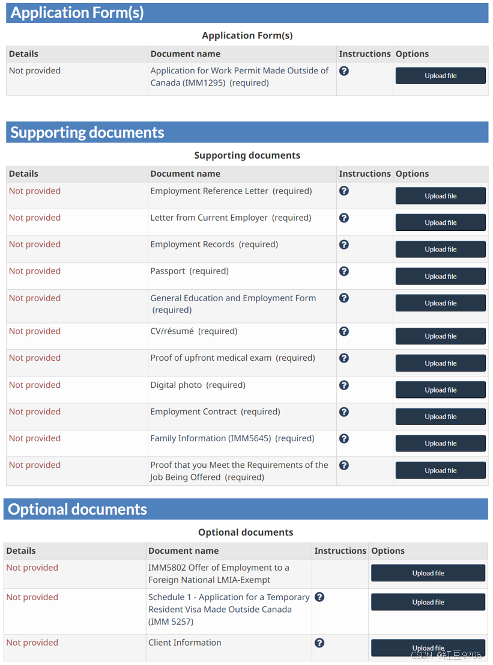Select 'Family Information (IMM5645)' document name
The image size is (493, 665).
point(211,438)
